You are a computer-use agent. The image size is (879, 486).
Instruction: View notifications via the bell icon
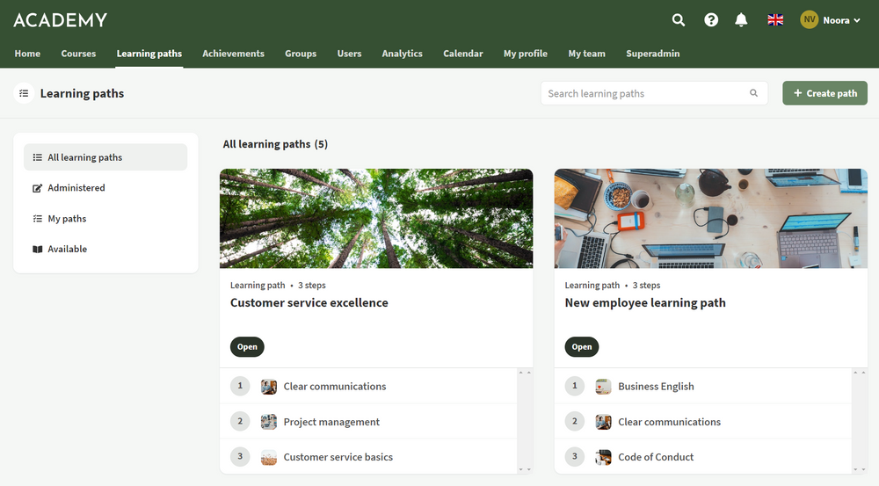741,20
